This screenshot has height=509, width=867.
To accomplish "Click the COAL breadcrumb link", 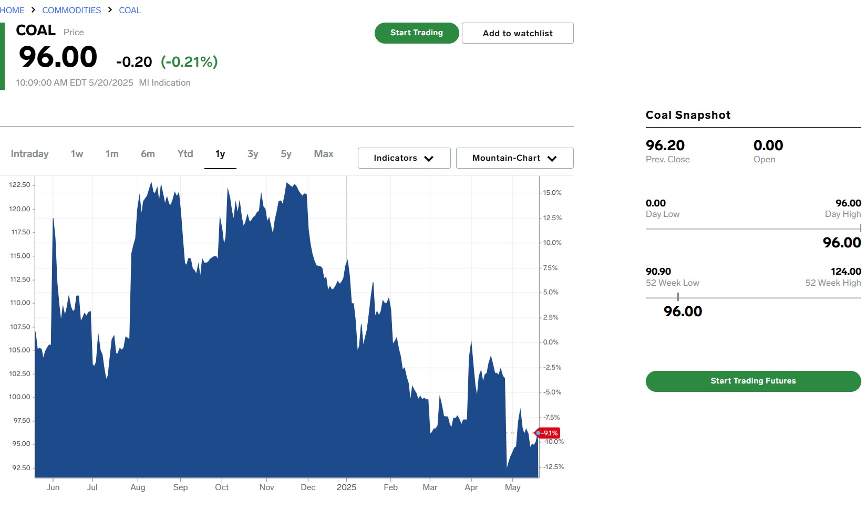I will click(x=130, y=10).
